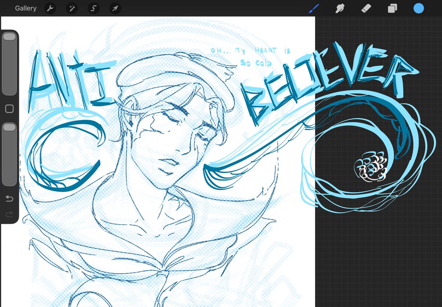Image resolution: width=442 pixels, height=307 pixels.
Task: Open the blue active color picker
Action: point(418,8)
